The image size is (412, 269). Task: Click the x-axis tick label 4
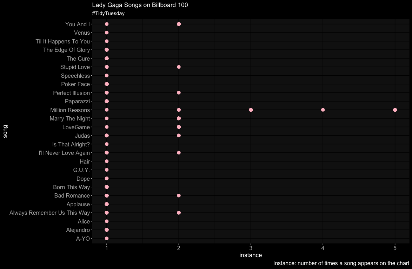pyautogui.click(x=323, y=248)
